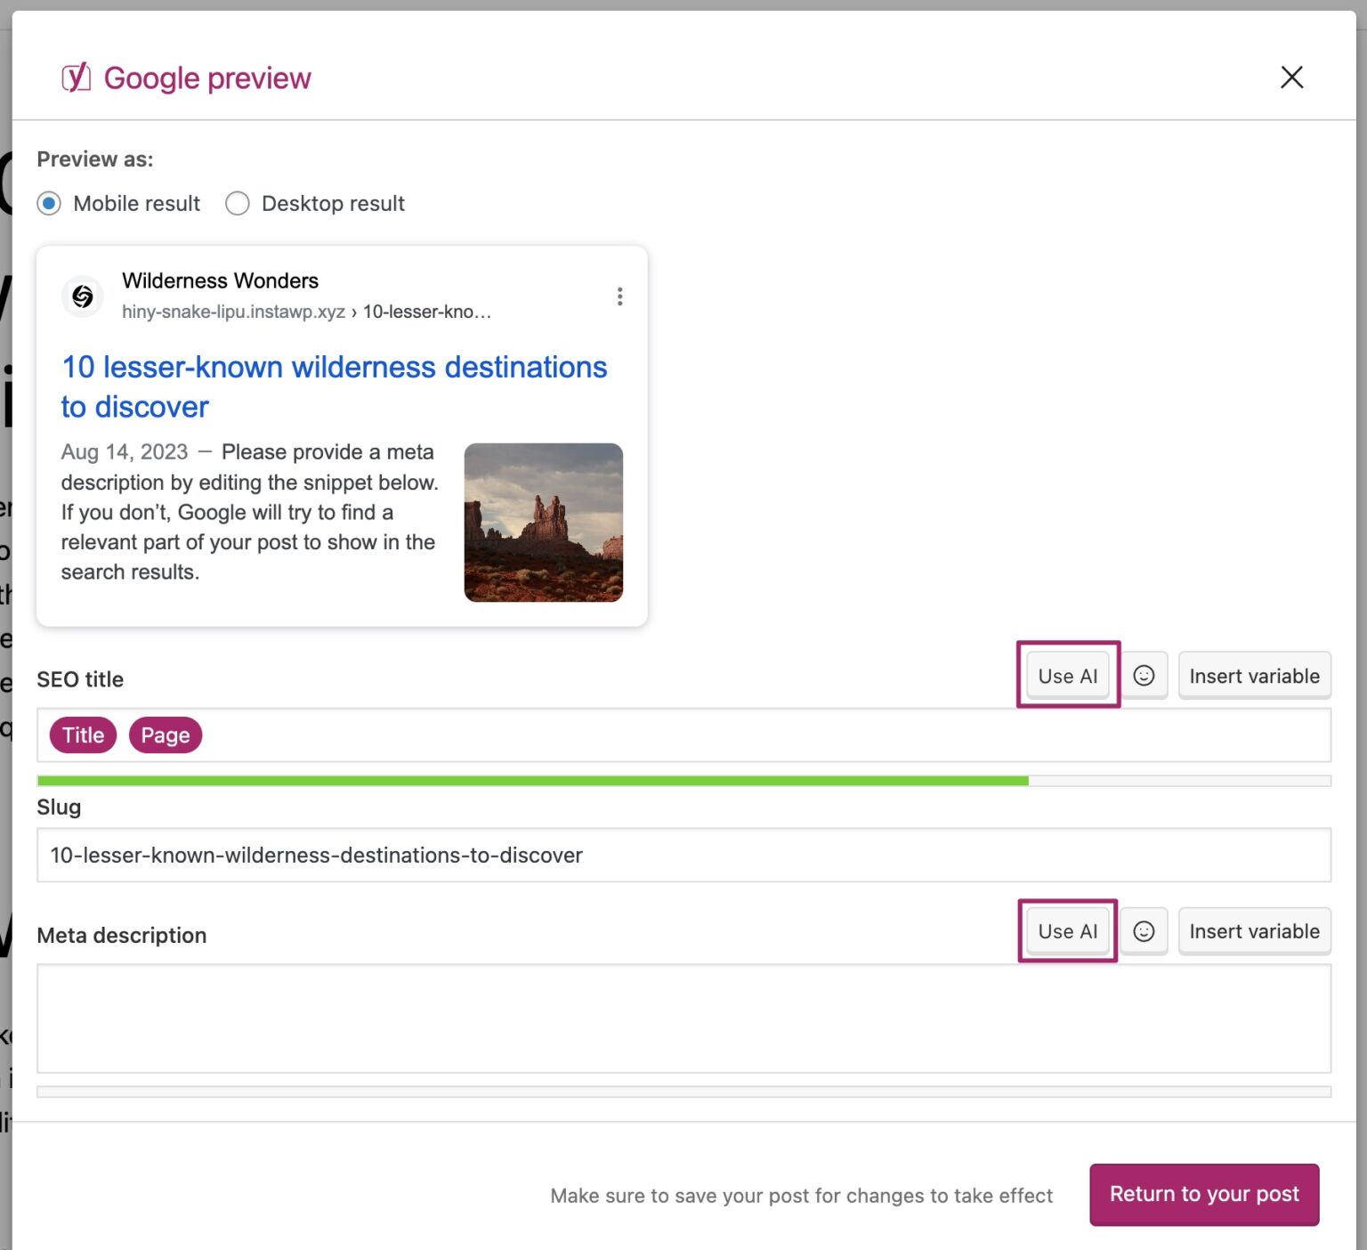
Task: Select the Mobile result preview option
Action: 49,203
